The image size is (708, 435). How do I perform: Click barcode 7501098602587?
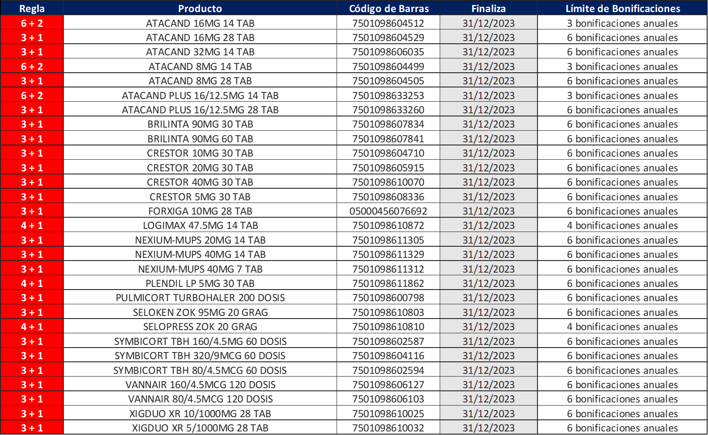(x=388, y=341)
